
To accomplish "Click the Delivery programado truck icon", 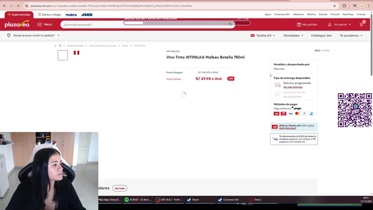I will pos(278,85).
